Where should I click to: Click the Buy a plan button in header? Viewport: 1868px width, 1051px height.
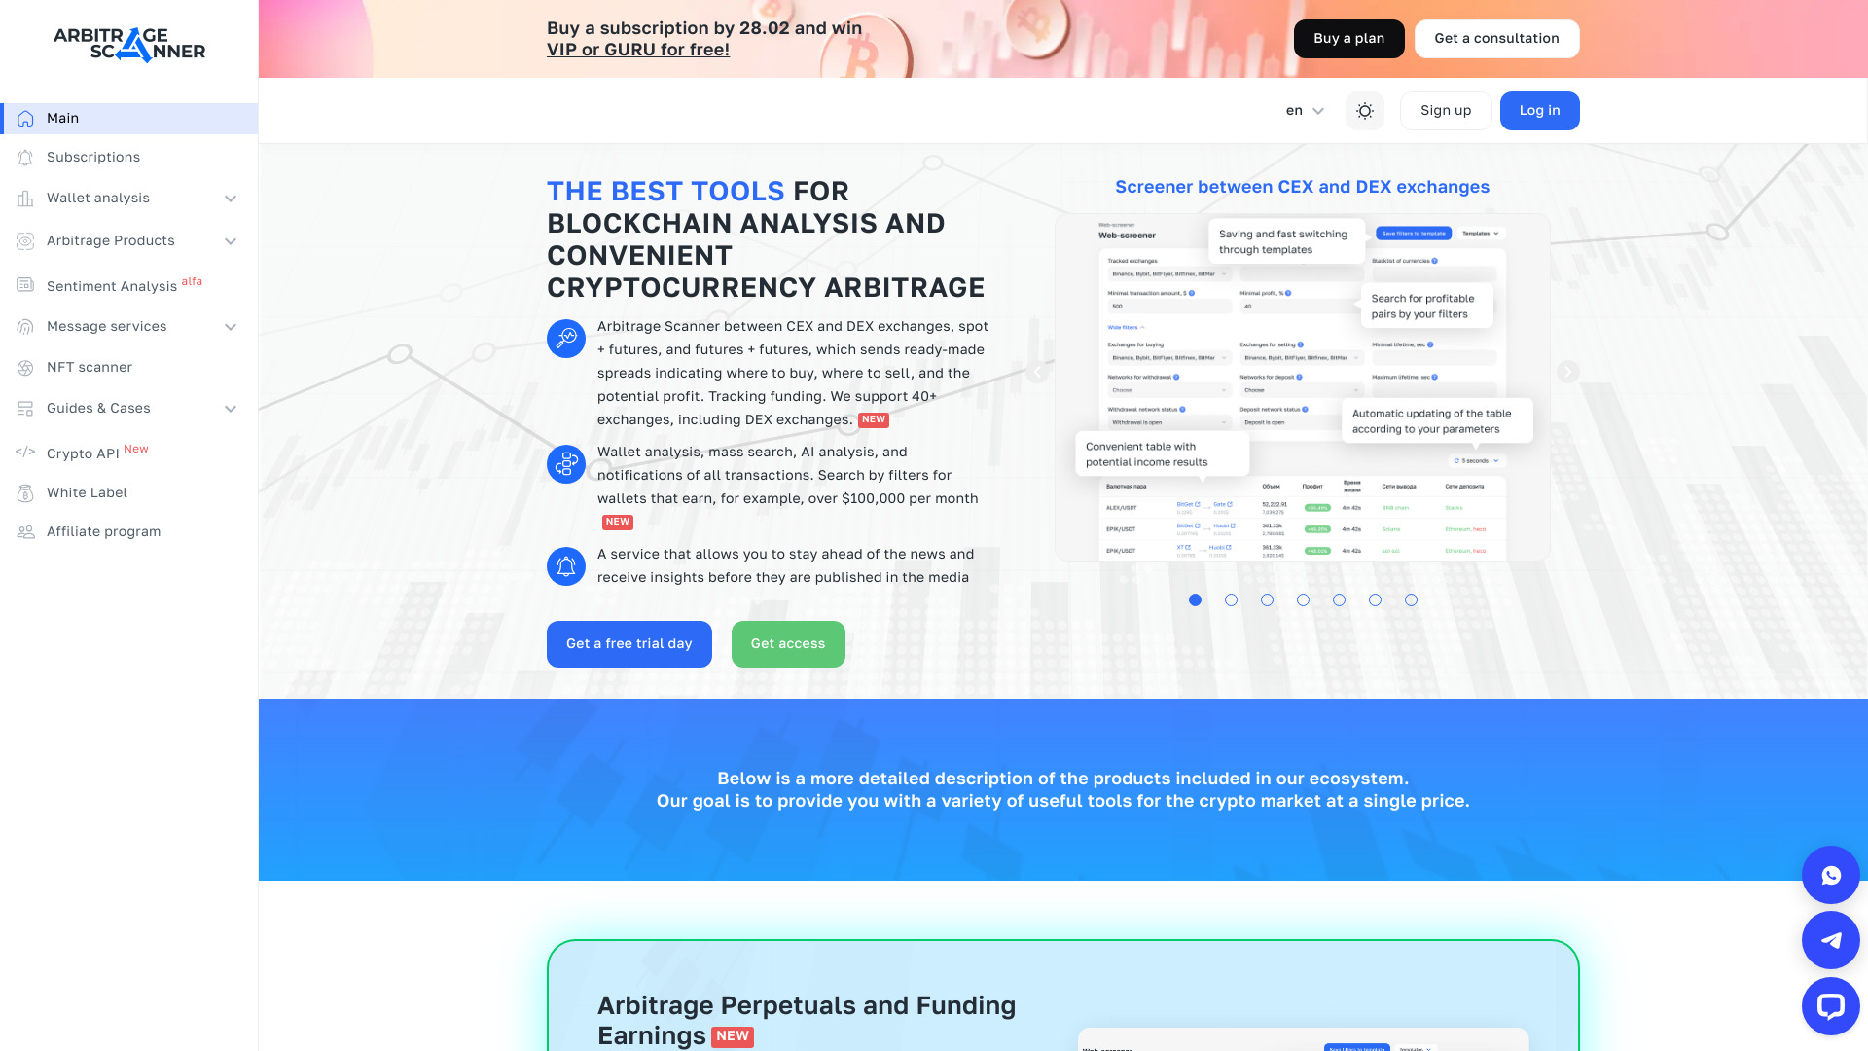[1348, 39]
